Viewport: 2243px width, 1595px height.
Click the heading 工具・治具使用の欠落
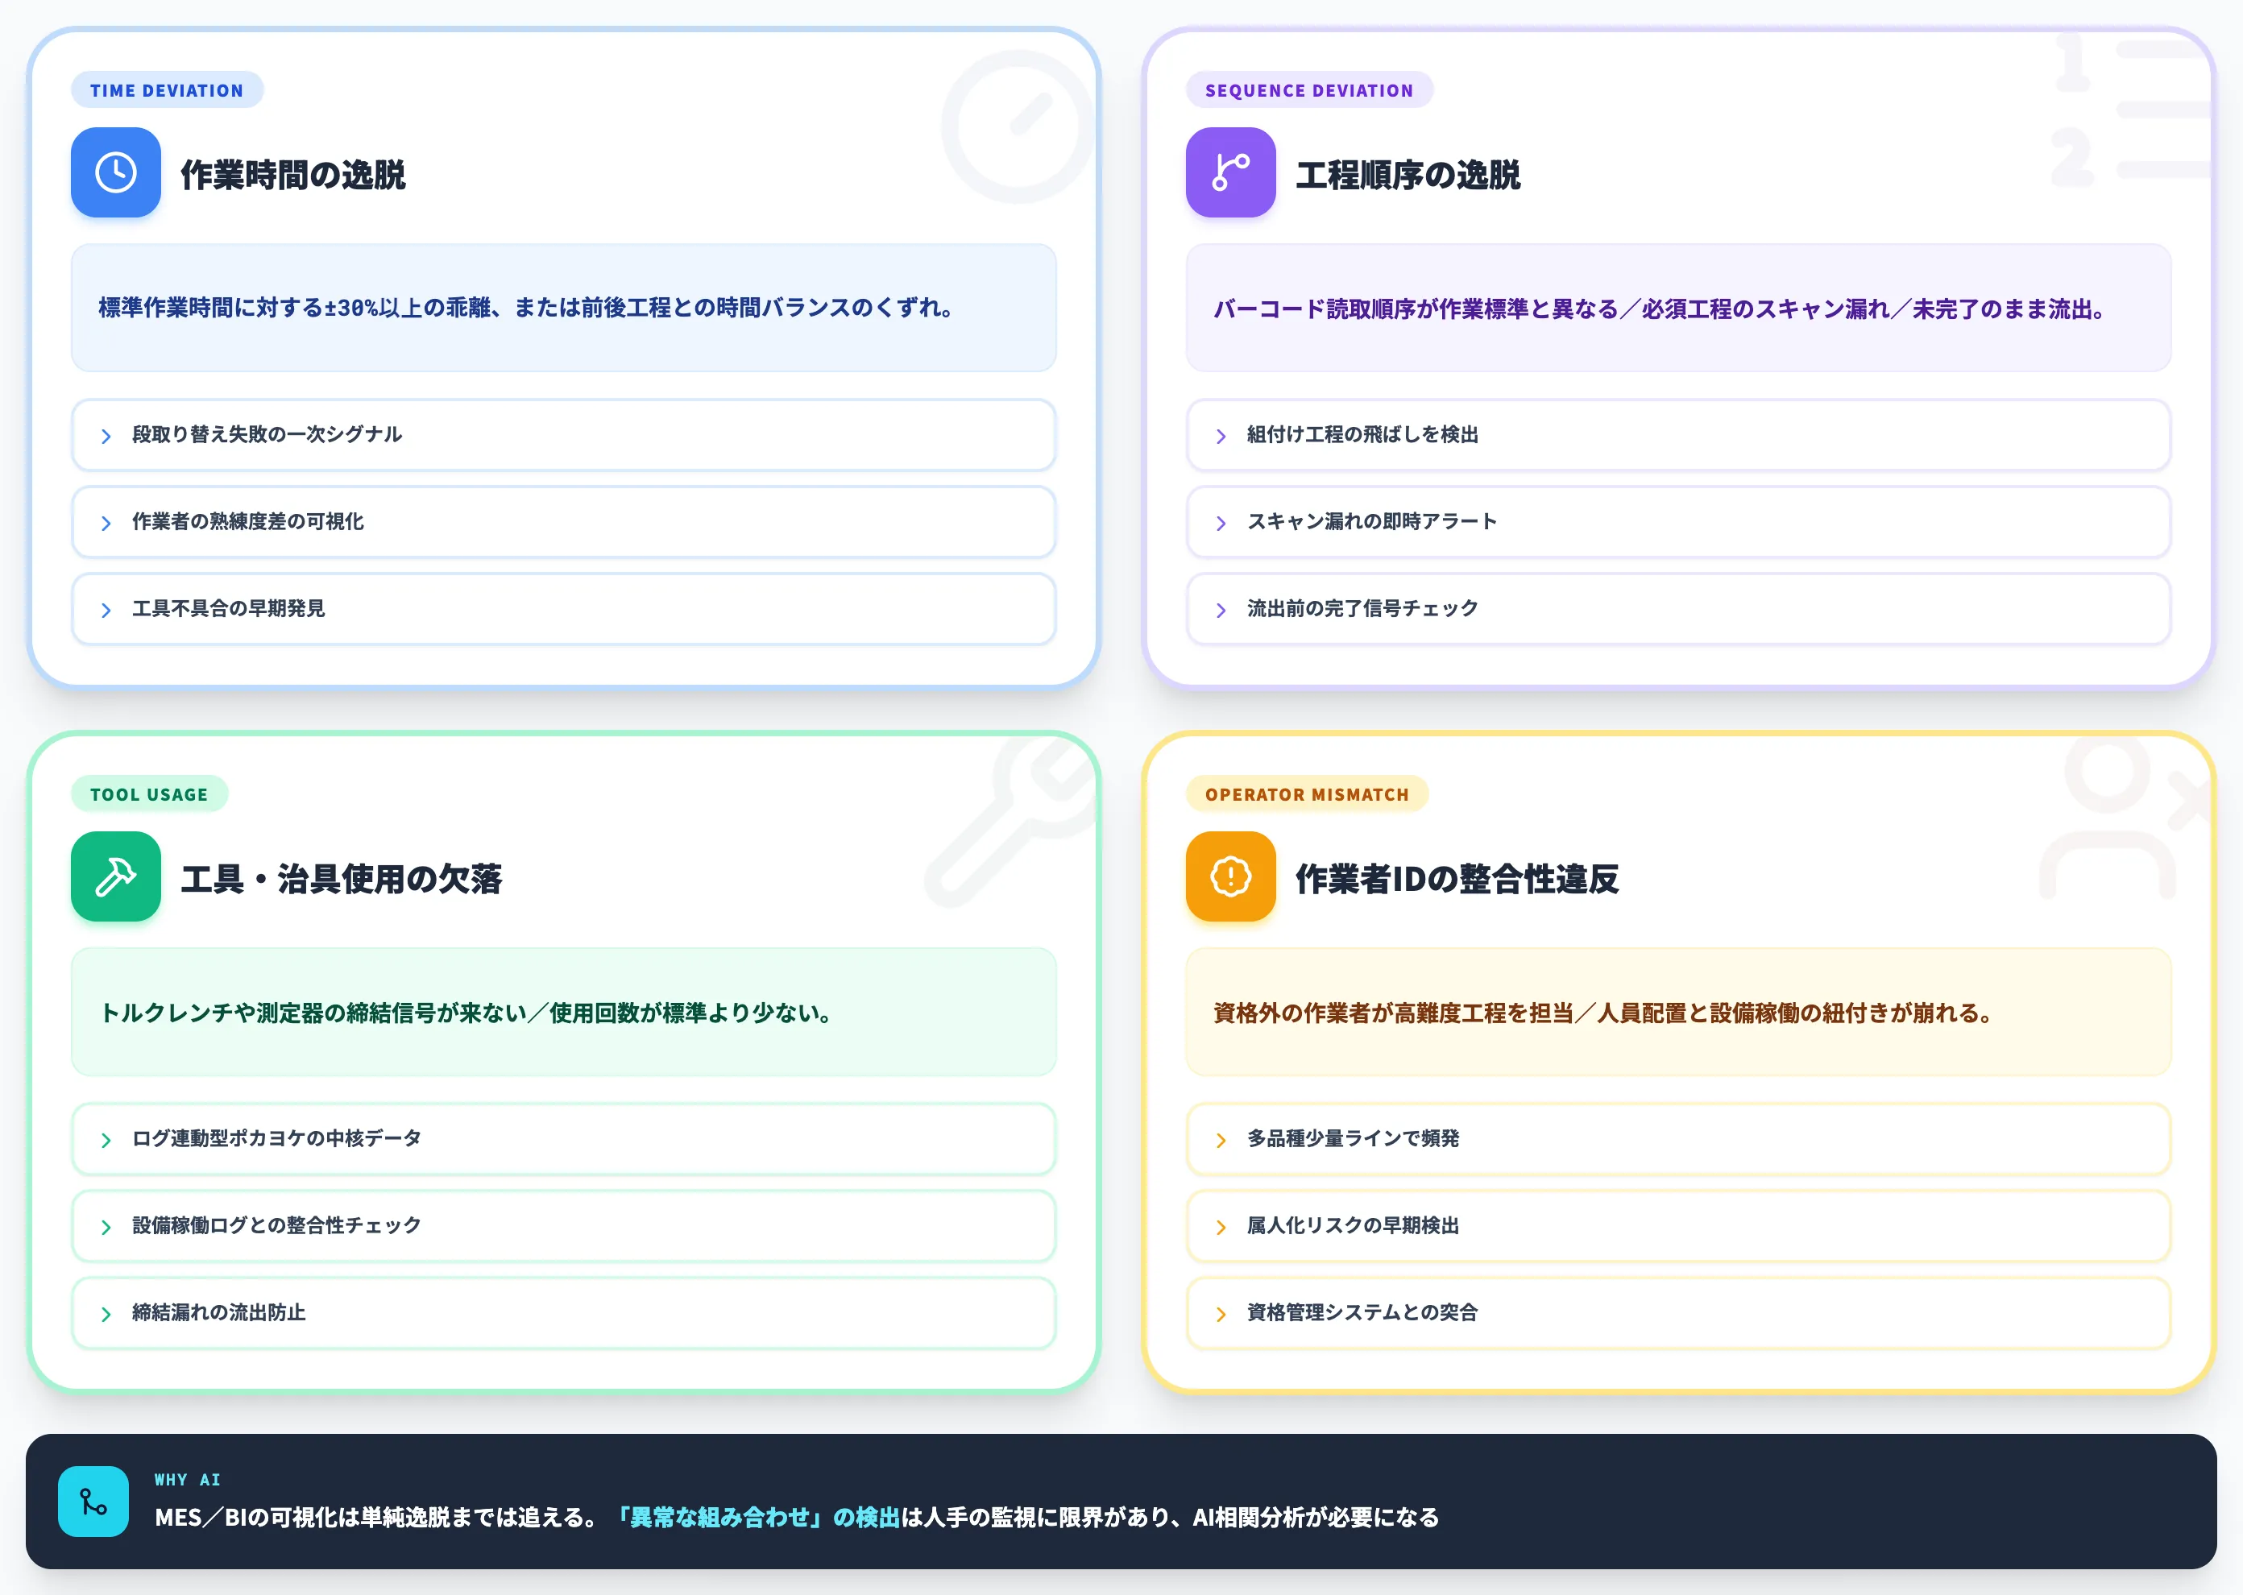click(341, 879)
